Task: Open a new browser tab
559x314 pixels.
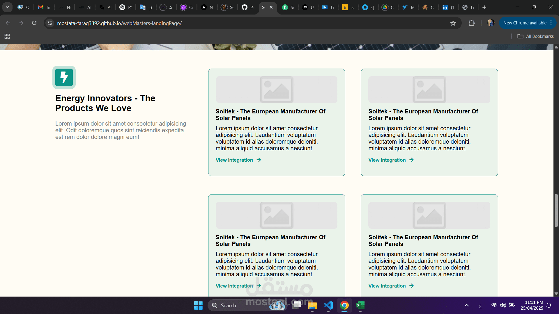Action: point(484,7)
